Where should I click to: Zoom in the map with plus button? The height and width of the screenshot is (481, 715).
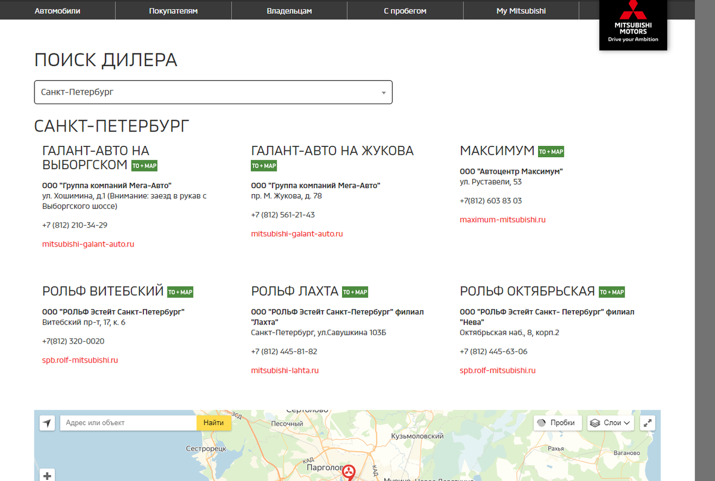click(48, 476)
